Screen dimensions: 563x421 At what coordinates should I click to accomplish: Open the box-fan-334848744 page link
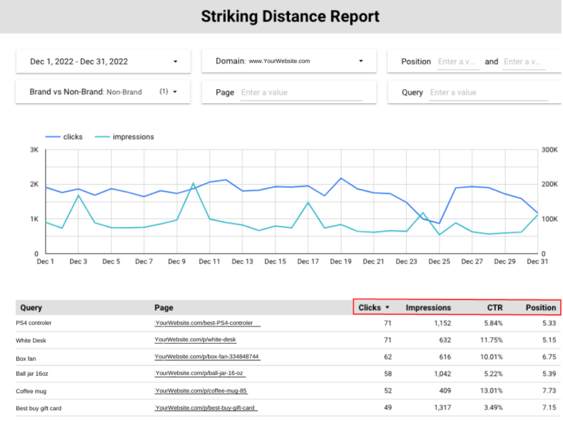[x=207, y=357]
